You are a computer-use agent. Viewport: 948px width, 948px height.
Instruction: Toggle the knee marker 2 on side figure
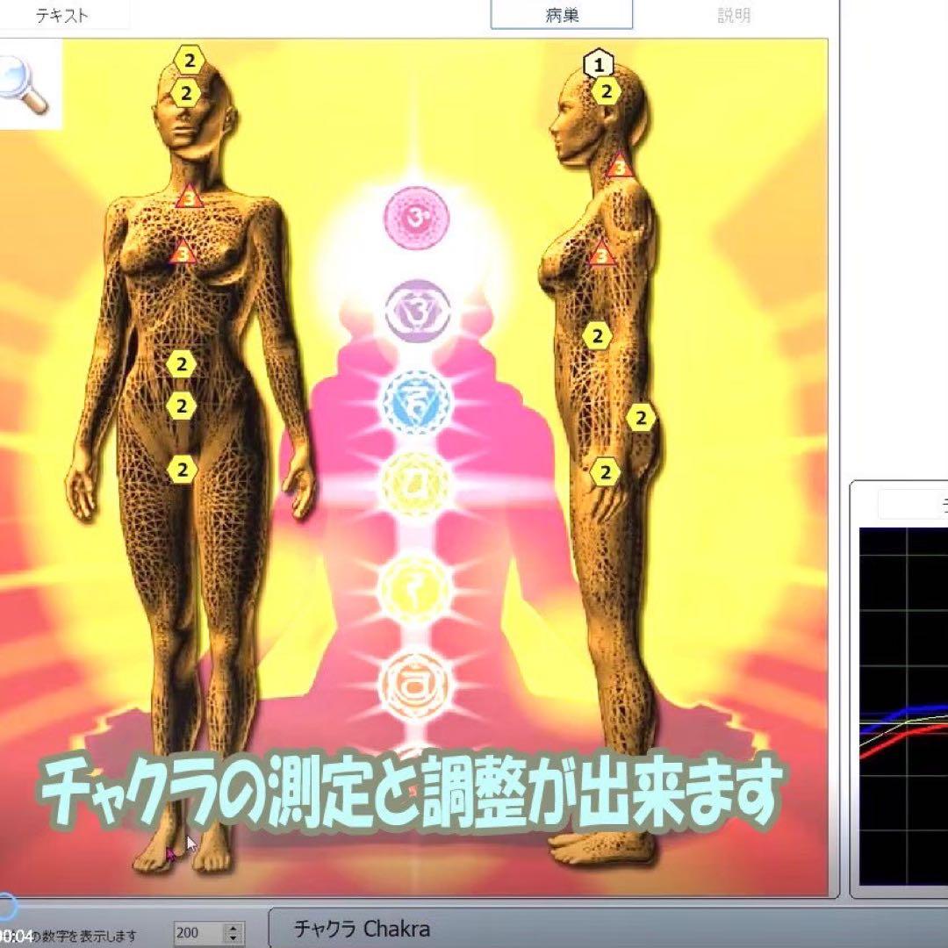point(606,471)
